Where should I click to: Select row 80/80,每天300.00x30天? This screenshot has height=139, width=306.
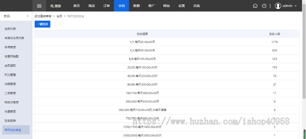(167, 85)
